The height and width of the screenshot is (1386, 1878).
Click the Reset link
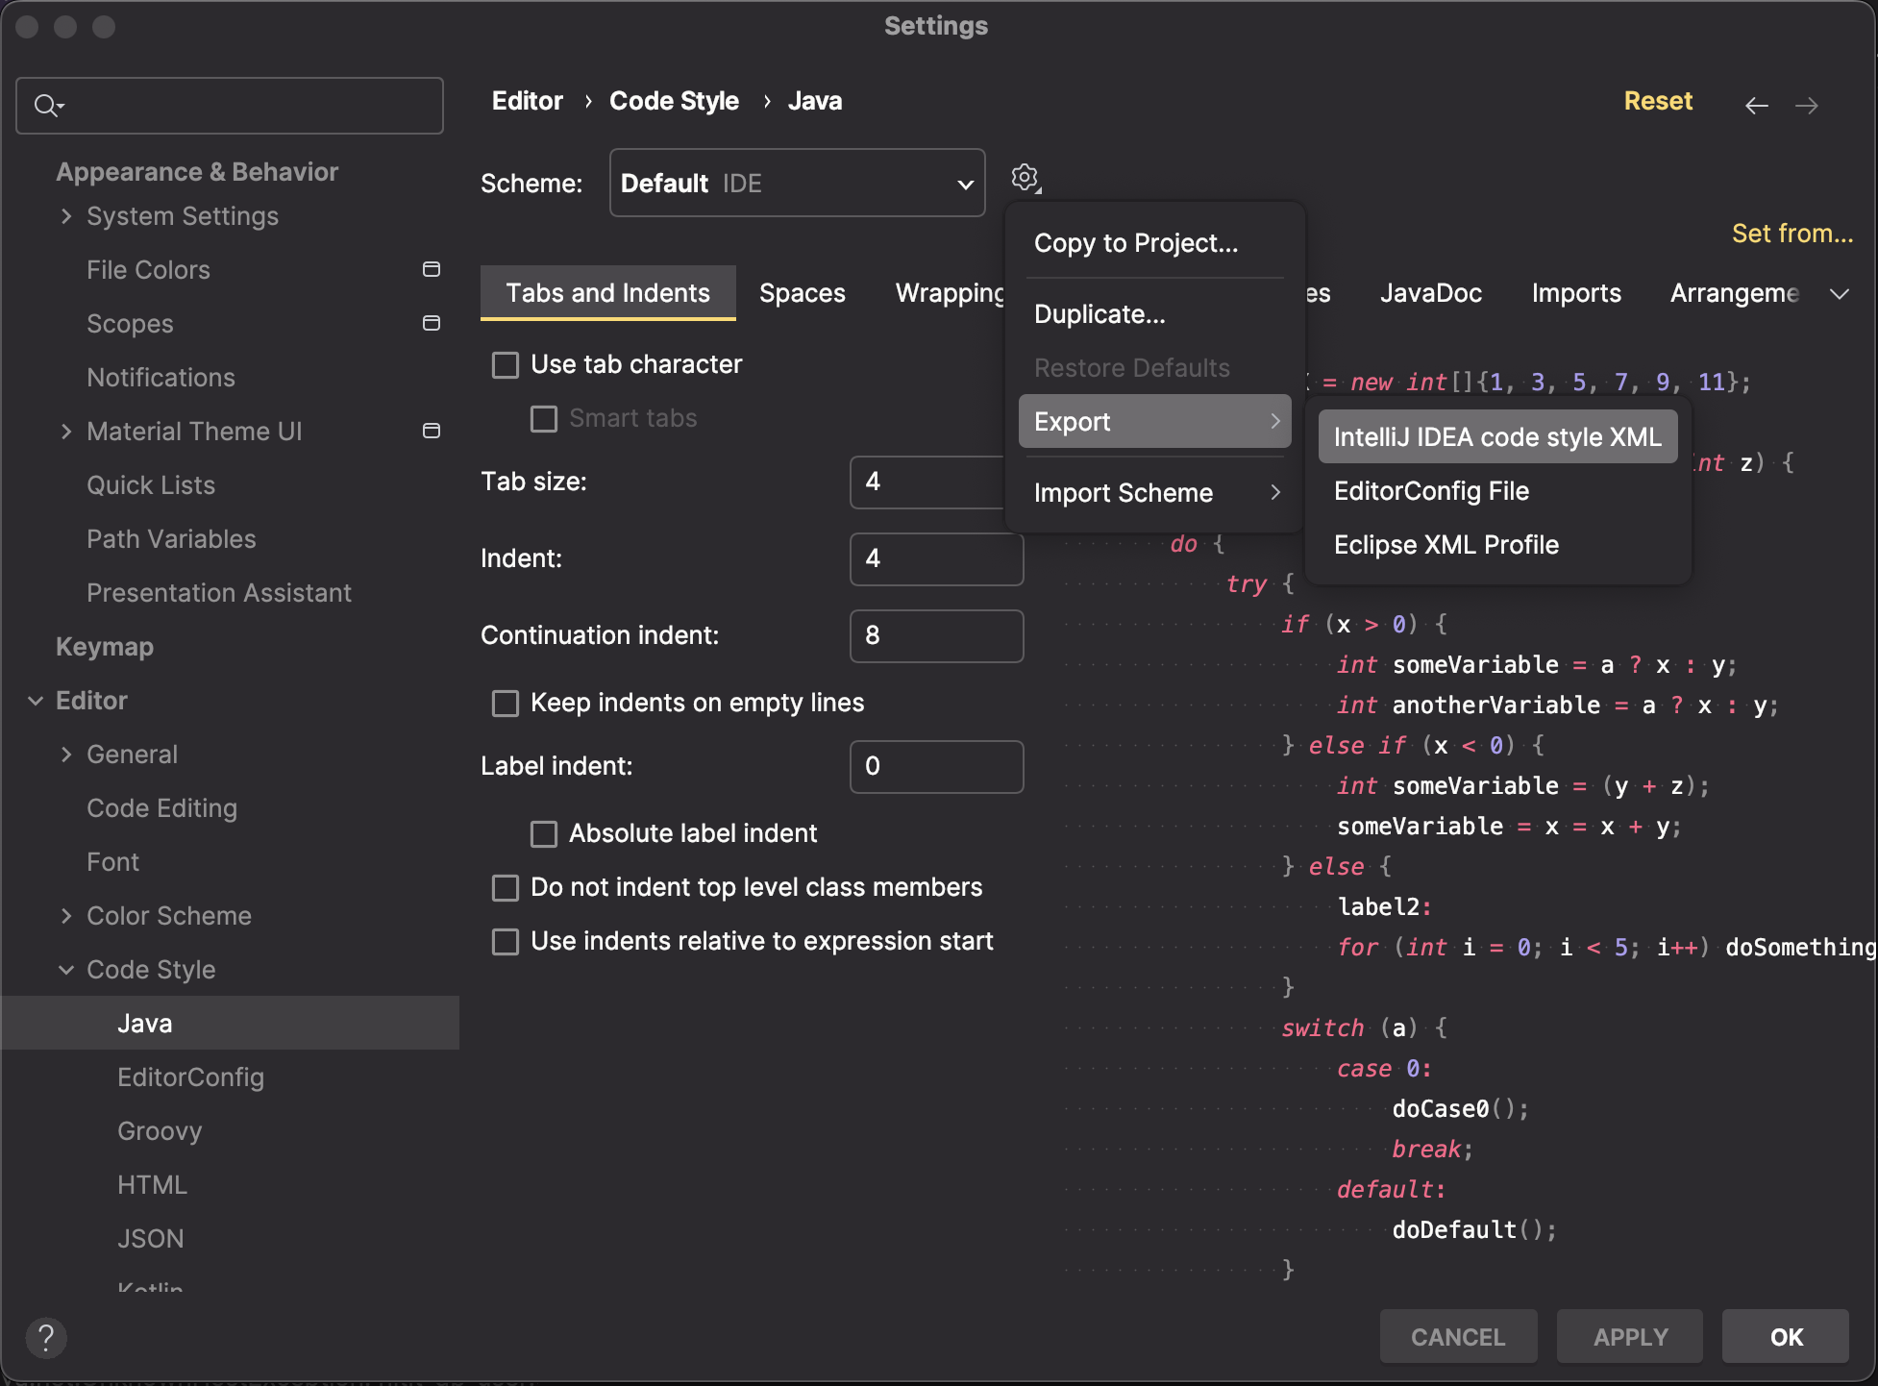tap(1658, 101)
